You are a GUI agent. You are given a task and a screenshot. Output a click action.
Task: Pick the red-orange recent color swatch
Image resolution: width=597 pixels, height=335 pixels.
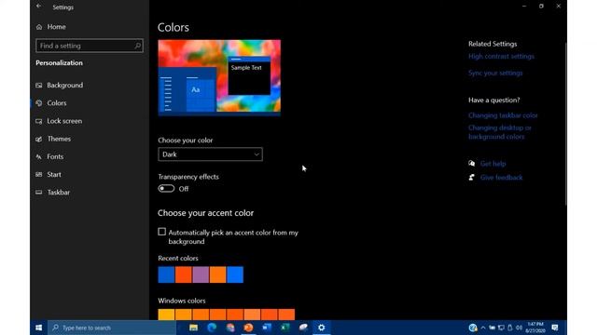[x=184, y=275]
